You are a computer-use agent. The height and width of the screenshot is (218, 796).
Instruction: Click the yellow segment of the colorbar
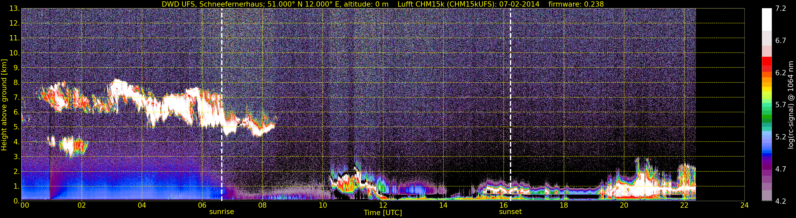(767, 89)
